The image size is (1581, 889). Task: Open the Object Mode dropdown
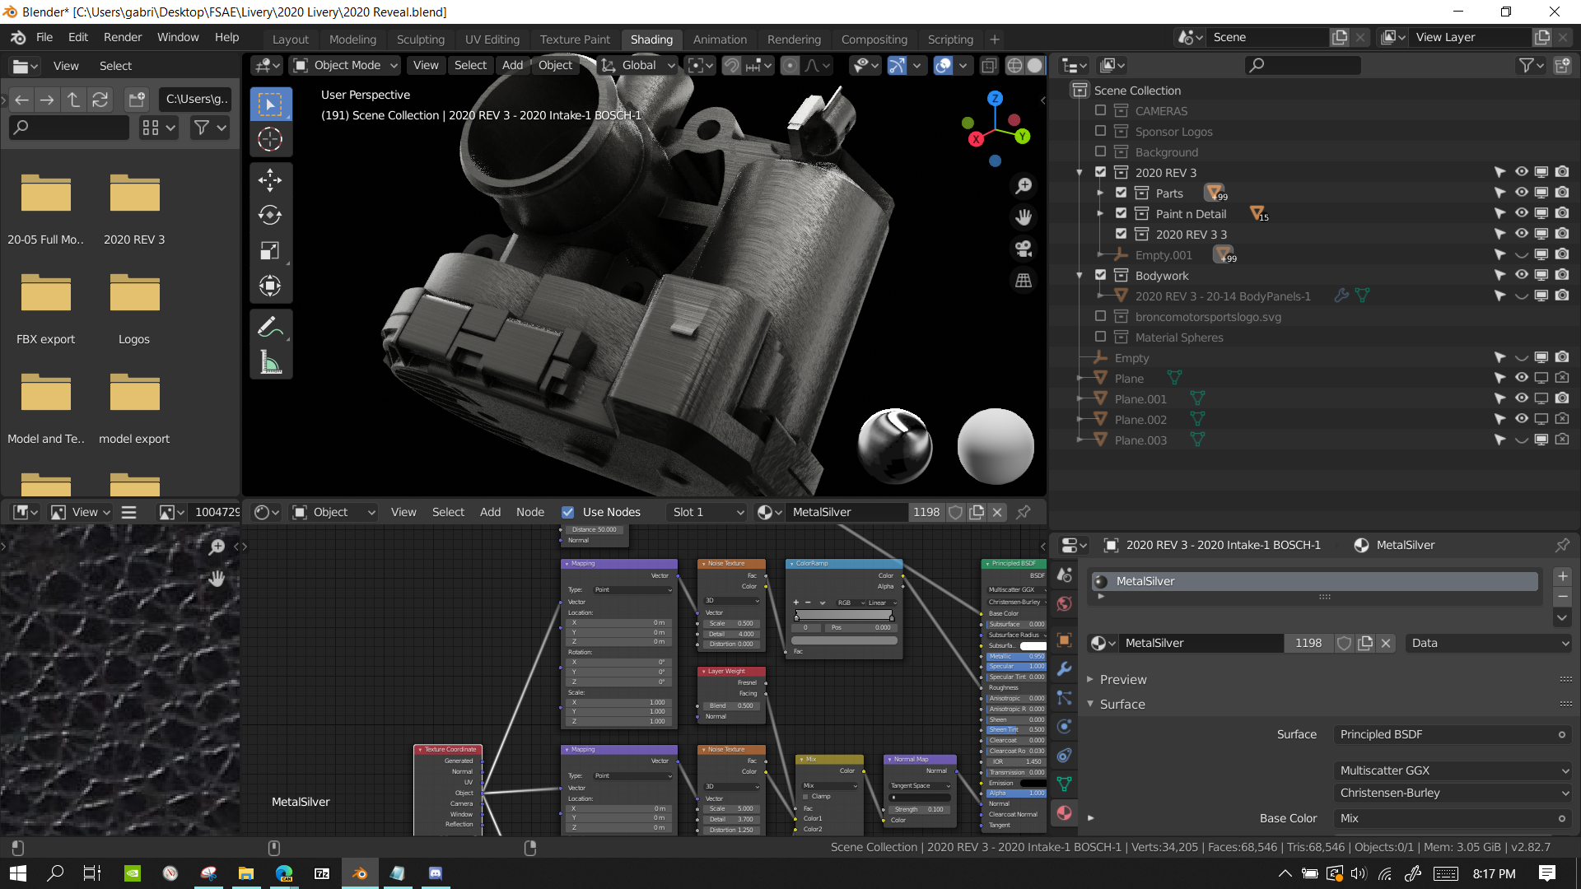346,65
